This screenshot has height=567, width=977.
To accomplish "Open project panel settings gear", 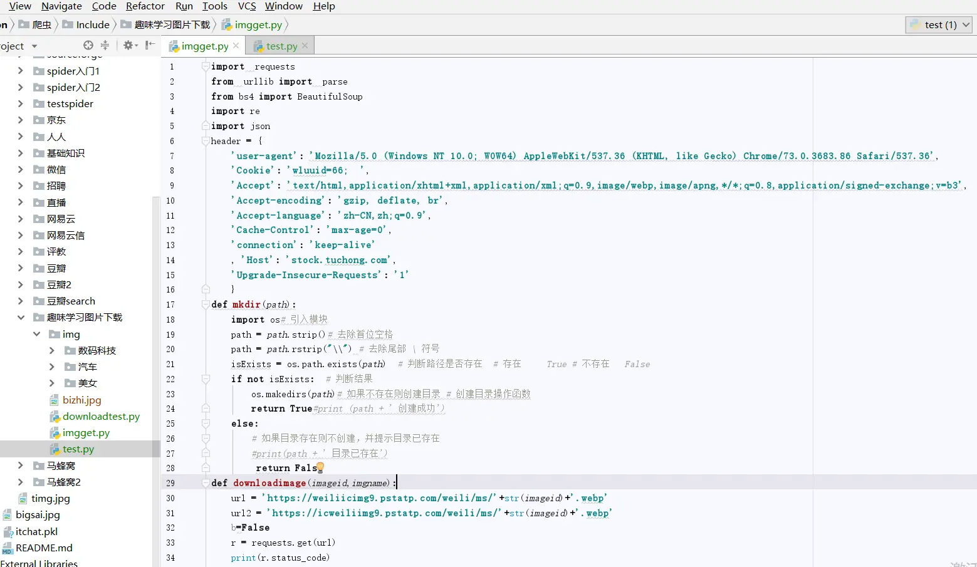I will [x=130, y=45].
